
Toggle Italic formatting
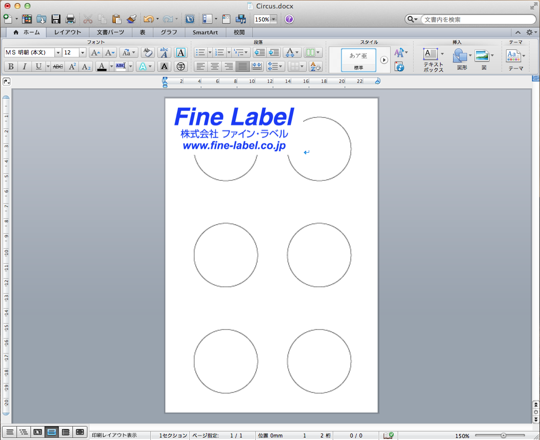coord(24,66)
